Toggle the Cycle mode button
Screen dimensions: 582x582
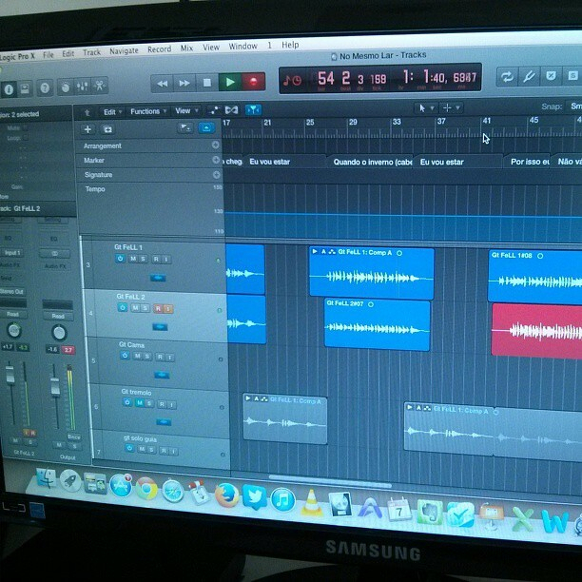507,77
